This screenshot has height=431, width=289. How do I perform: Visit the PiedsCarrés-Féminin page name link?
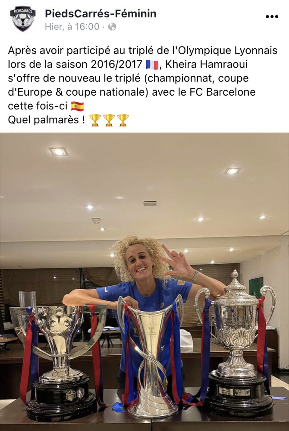101,13
